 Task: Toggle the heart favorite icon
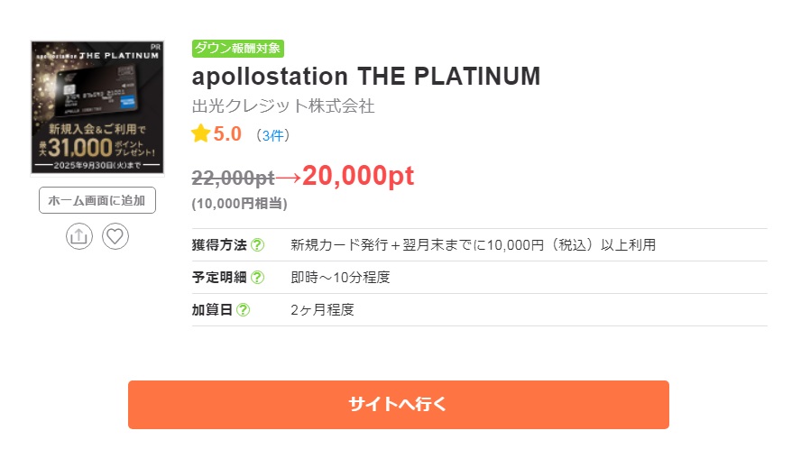[x=115, y=236]
